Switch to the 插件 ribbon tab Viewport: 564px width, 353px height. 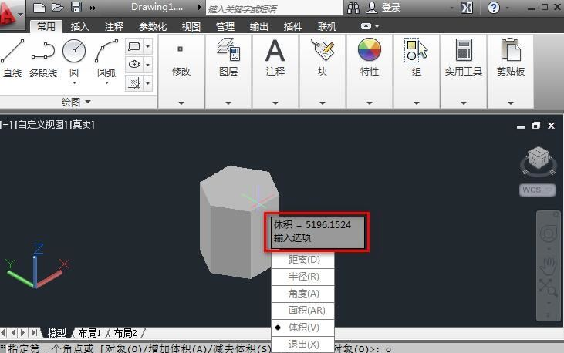click(292, 27)
